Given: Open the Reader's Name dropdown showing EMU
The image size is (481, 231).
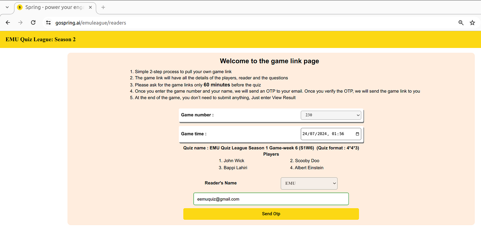Looking at the screenshot, I should (x=309, y=183).
